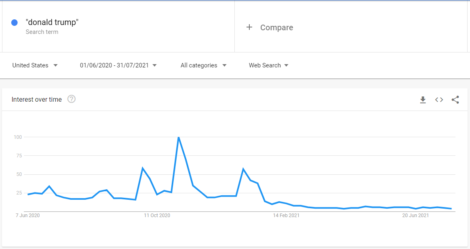470x249 pixels.
Task: Share the Interest over time chart
Action: point(455,100)
